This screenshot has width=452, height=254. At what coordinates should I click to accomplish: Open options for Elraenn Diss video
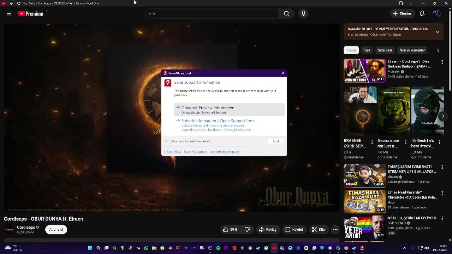point(442,62)
